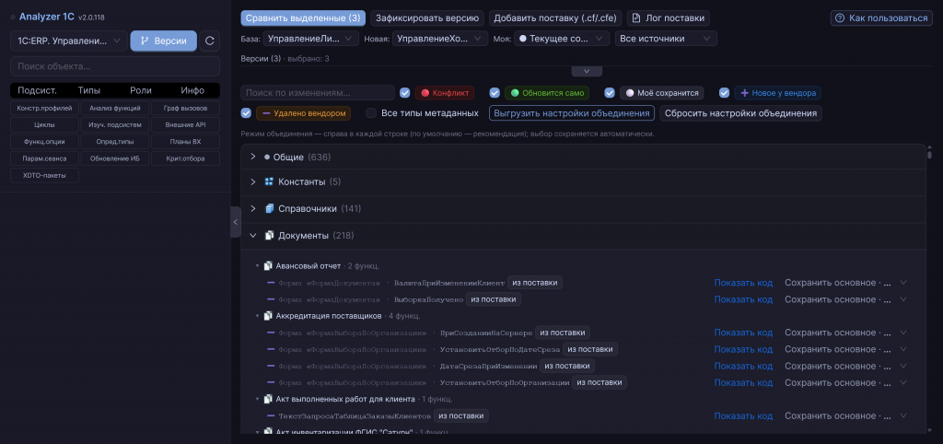Image resolution: width=943 pixels, height=444 pixels.
Task: Click the Документы section icon
Action: (x=269, y=235)
